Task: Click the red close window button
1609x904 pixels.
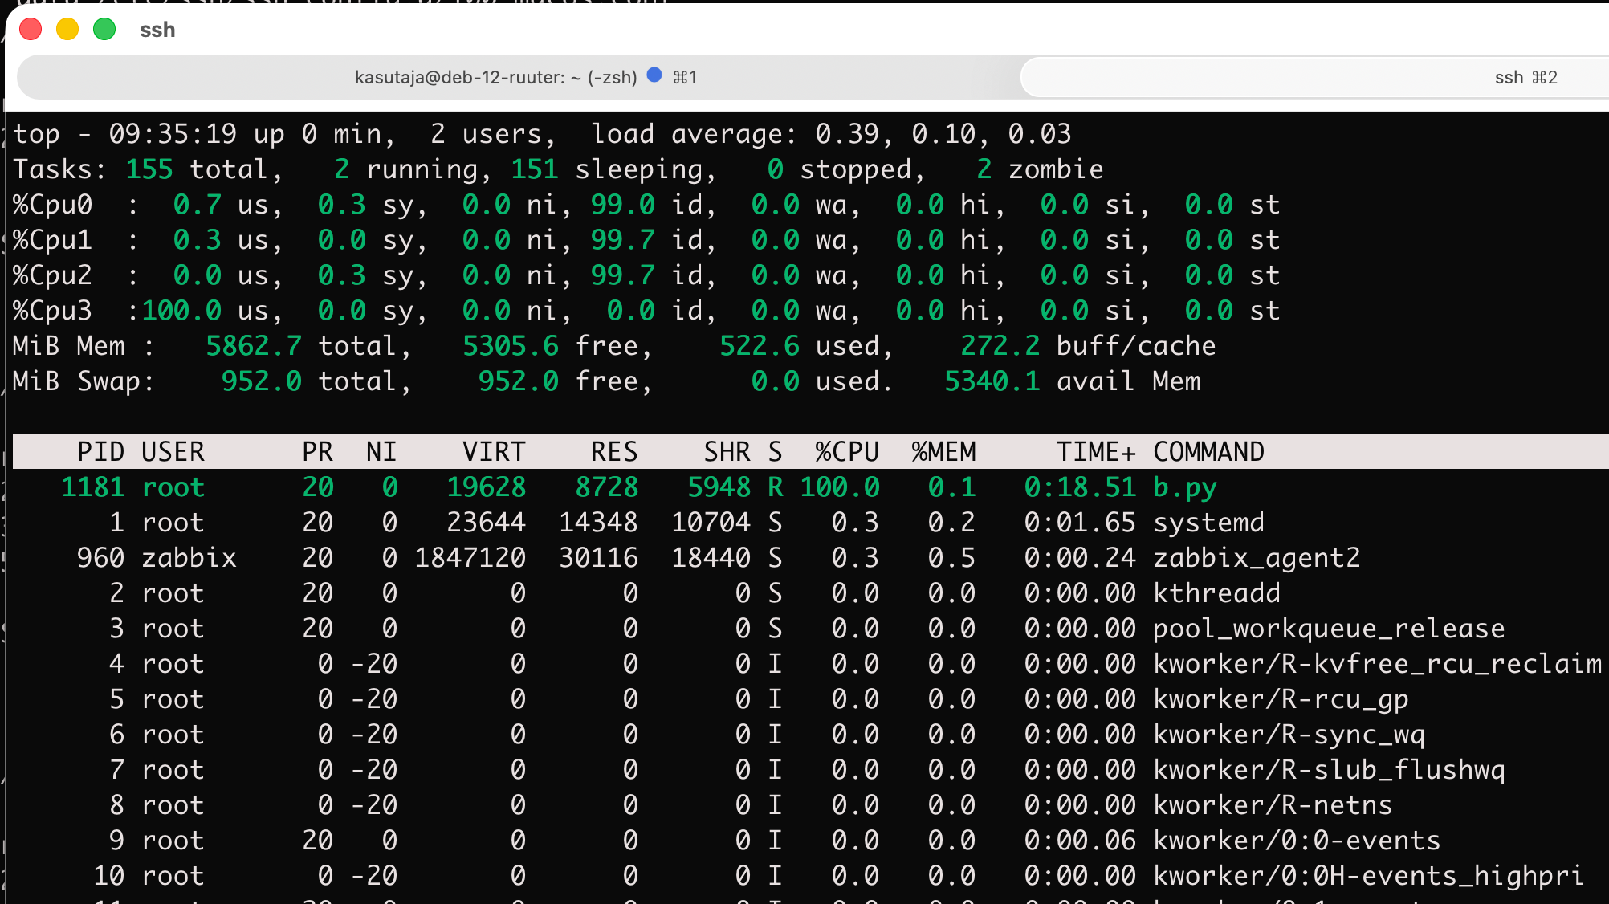Action: 31,30
